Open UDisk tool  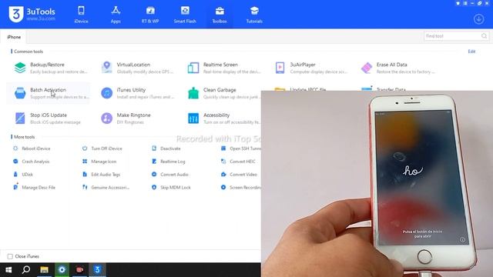[23, 175]
